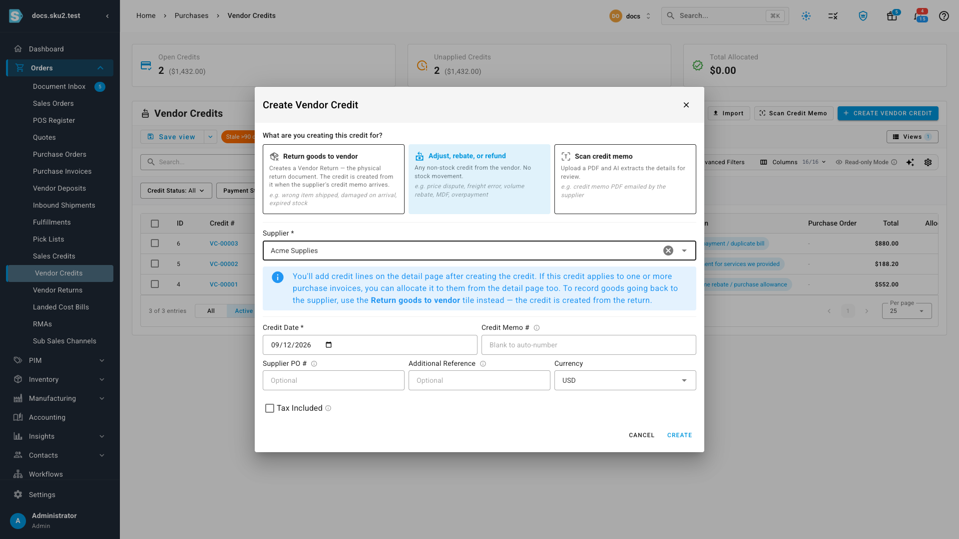Open the notifications bell icon

click(x=918, y=16)
